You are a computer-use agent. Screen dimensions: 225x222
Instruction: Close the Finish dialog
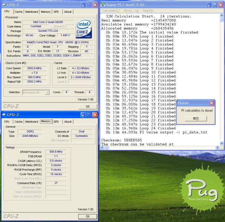[x=211, y=103]
